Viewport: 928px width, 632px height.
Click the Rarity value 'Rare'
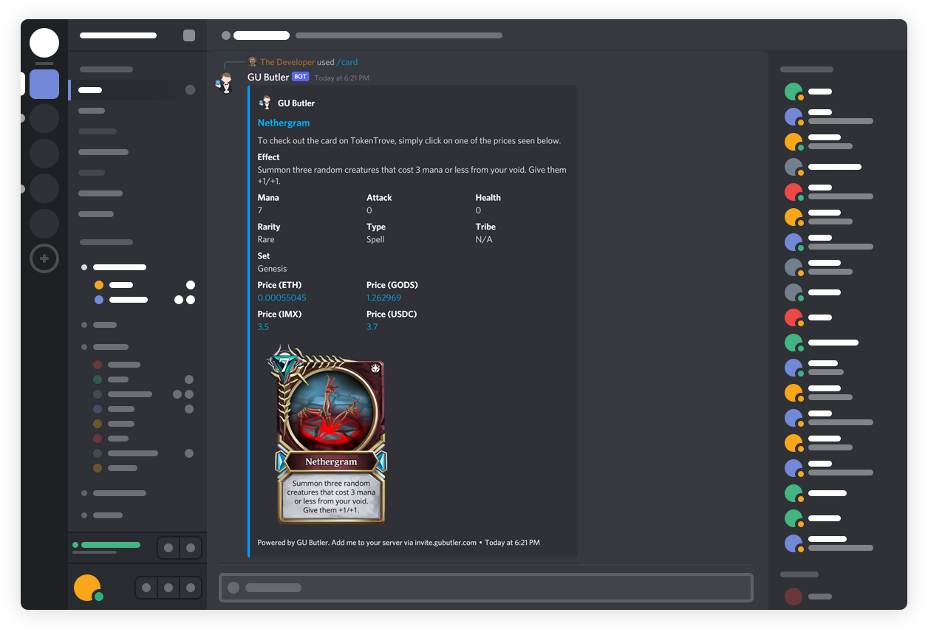(266, 239)
